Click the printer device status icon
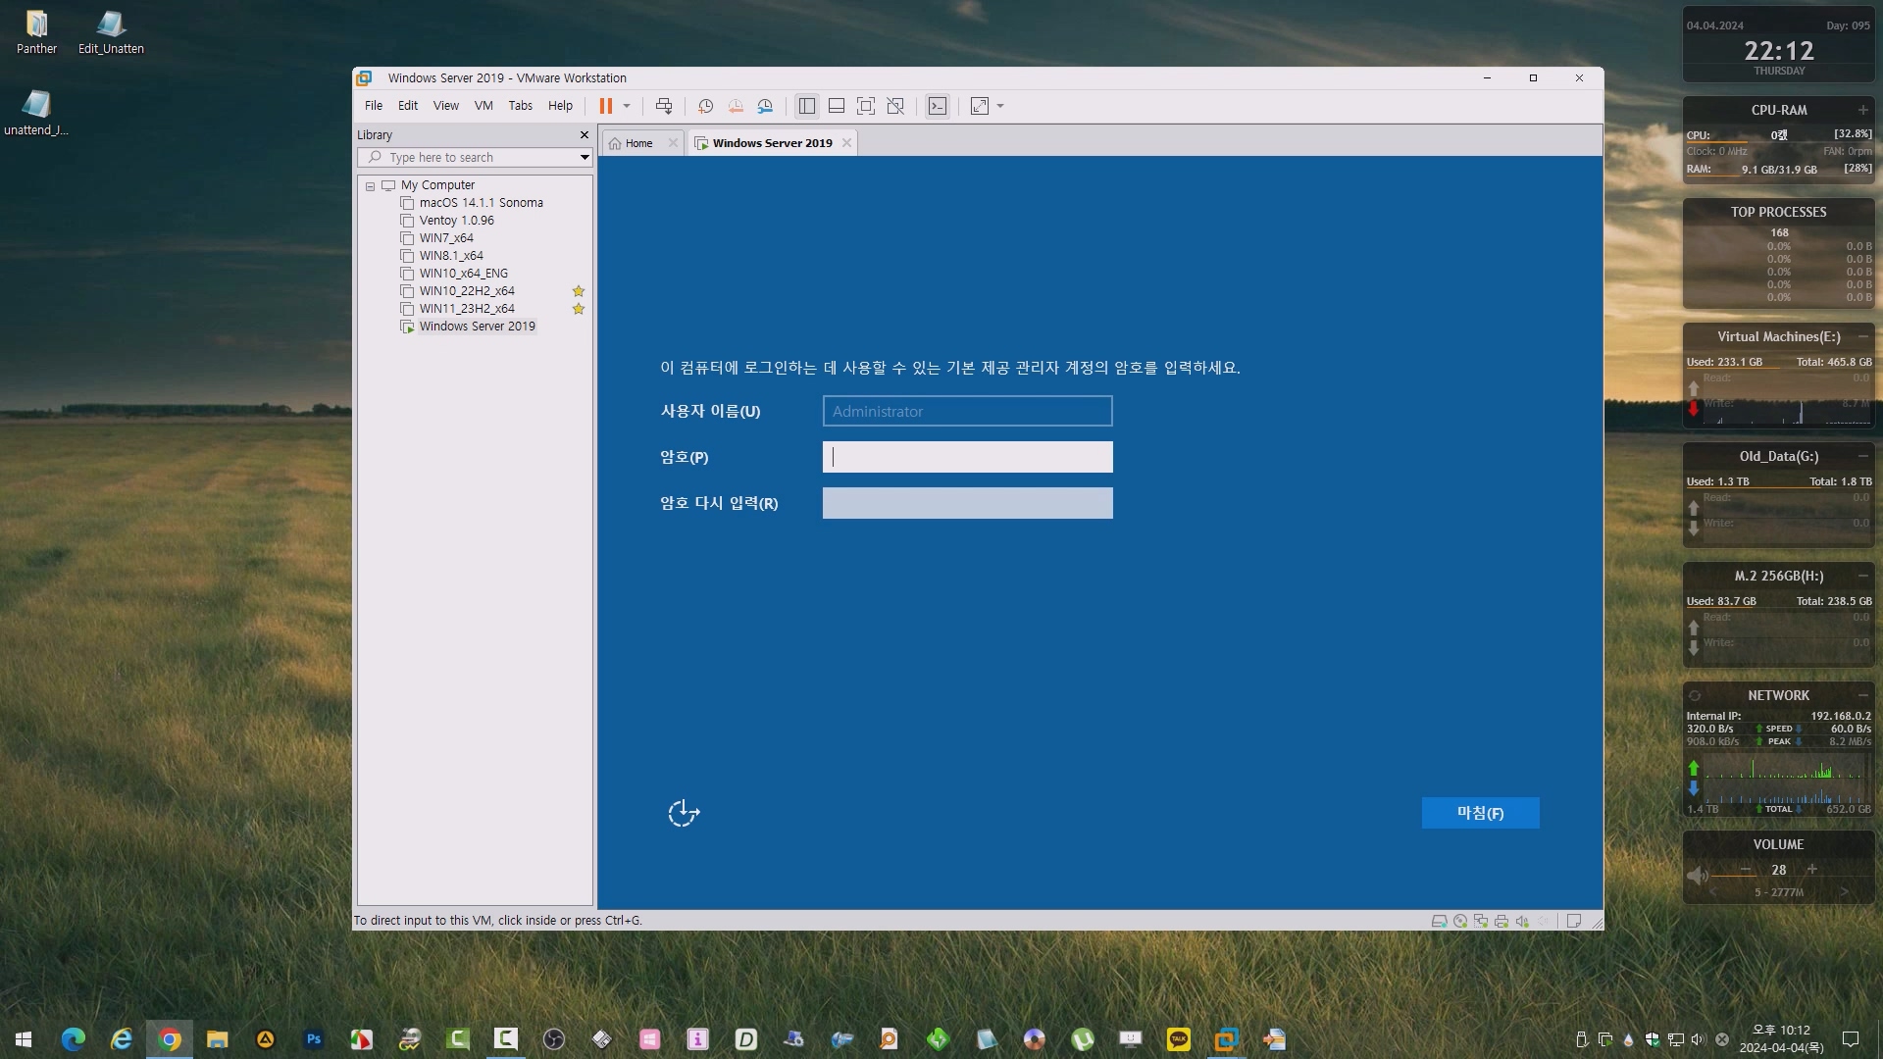This screenshot has width=1883, height=1059. tap(1501, 921)
